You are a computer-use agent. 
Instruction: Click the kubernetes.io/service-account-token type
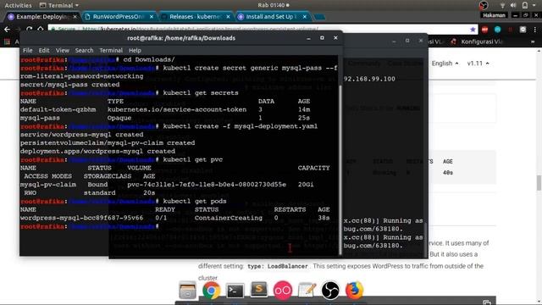tap(177, 109)
